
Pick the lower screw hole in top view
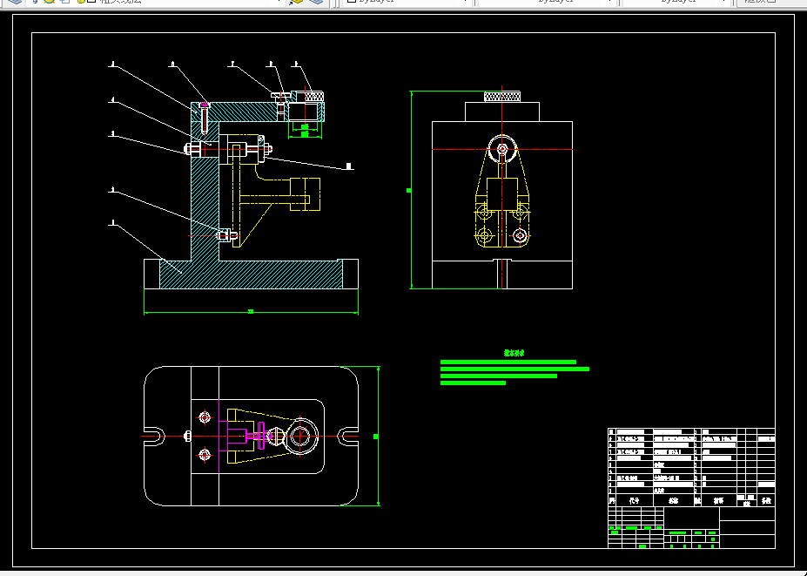(x=205, y=455)
